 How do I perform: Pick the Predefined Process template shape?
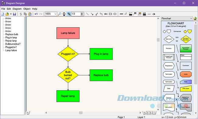click(x=169, y=57)
